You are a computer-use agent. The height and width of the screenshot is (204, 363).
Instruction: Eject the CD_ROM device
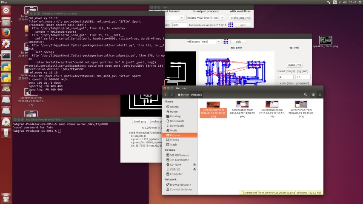194,164
